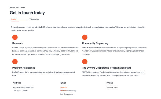The width and height of the screenshot is (161, 99).
Task: Click the 3000 Lawrence Street address line
Action: [x=23, y=88]
